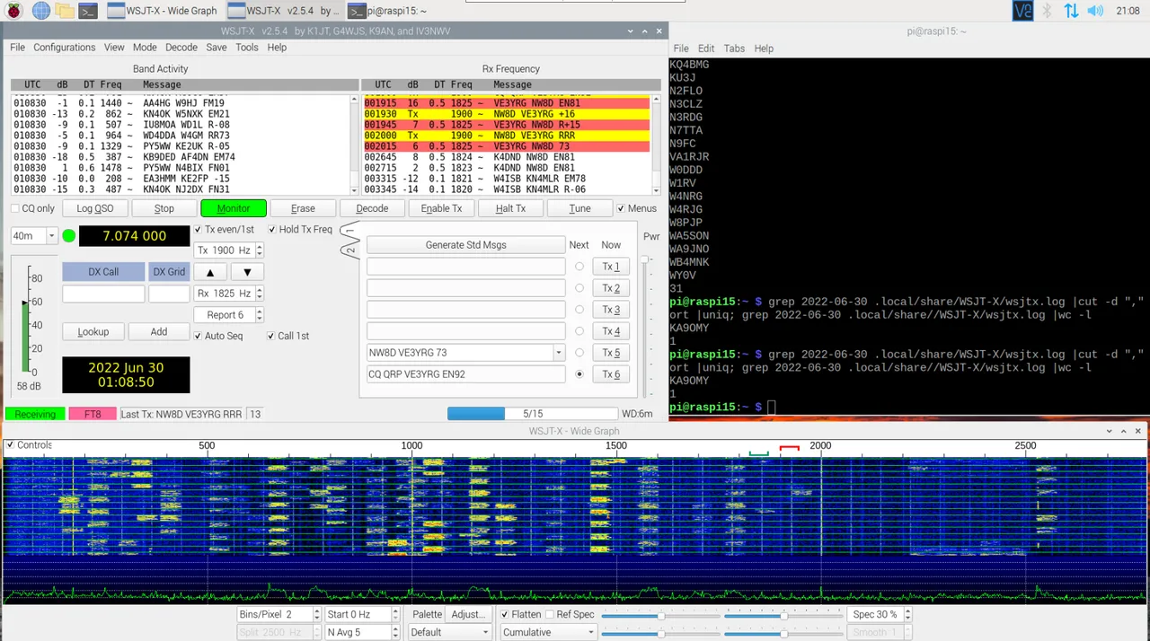This screenshot has height=641, width=1150.
Task: Click the green Monitor button
Action: 234,209
